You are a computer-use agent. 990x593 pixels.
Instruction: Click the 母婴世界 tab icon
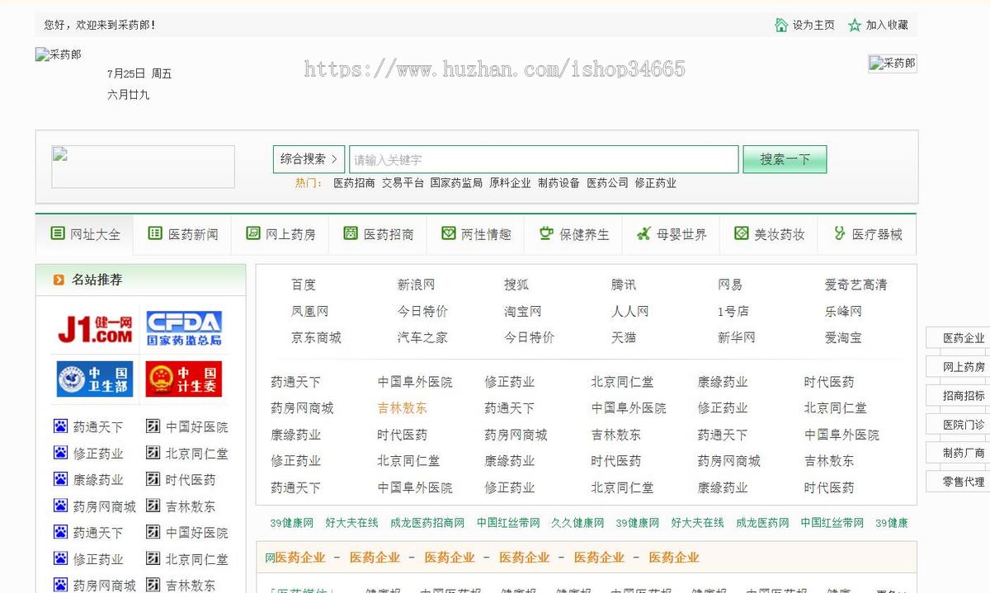pos(643,233)
